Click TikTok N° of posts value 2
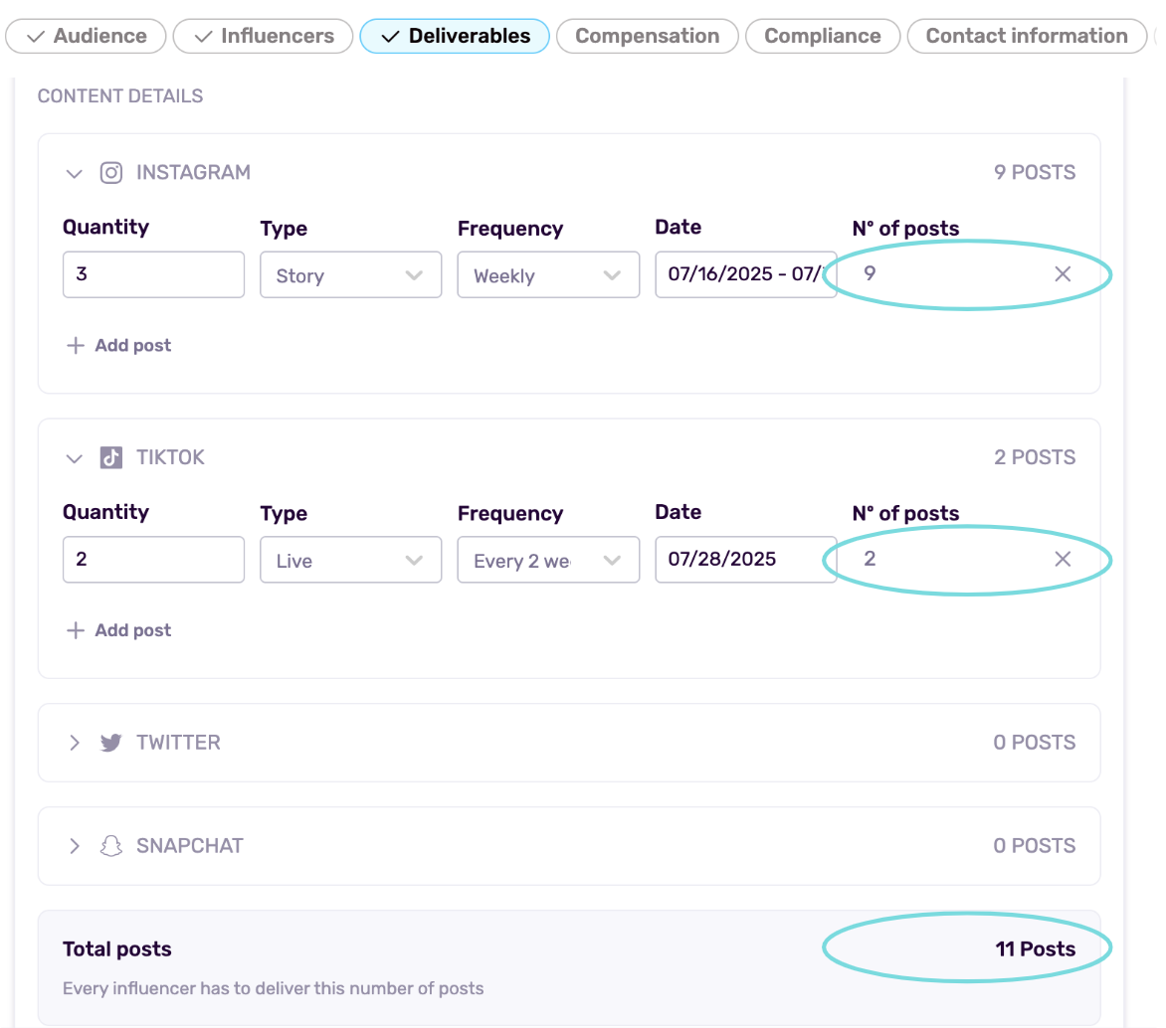The height and width of the screenshot is (1028, 1166). tap(870, 558)
